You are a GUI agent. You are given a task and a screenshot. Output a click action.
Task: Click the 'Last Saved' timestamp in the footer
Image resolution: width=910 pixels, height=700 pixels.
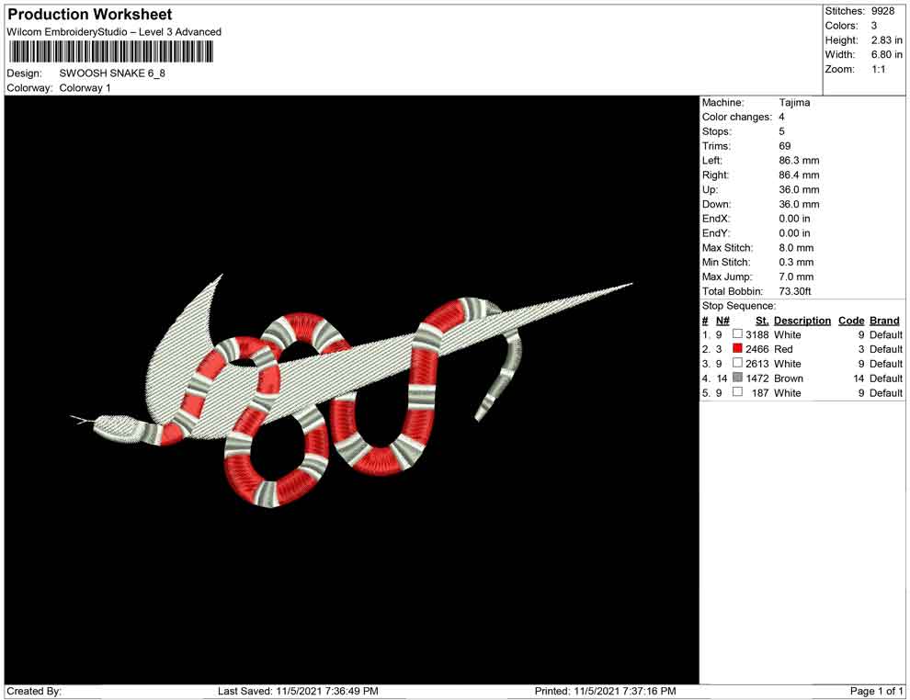(x=298, y=691)
